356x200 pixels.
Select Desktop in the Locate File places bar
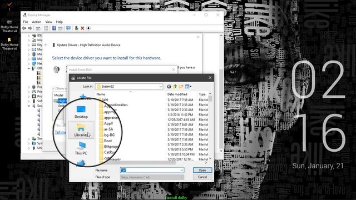pyautogui.click(x=81, y=112)
